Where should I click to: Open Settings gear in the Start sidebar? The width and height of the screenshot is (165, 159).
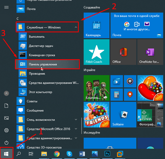click(6, 130)
